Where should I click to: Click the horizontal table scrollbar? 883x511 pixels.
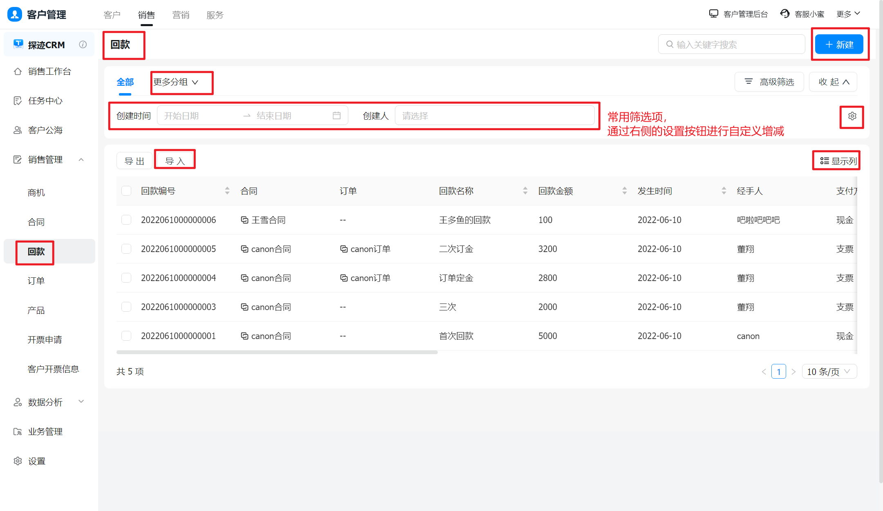coord(277,352)
